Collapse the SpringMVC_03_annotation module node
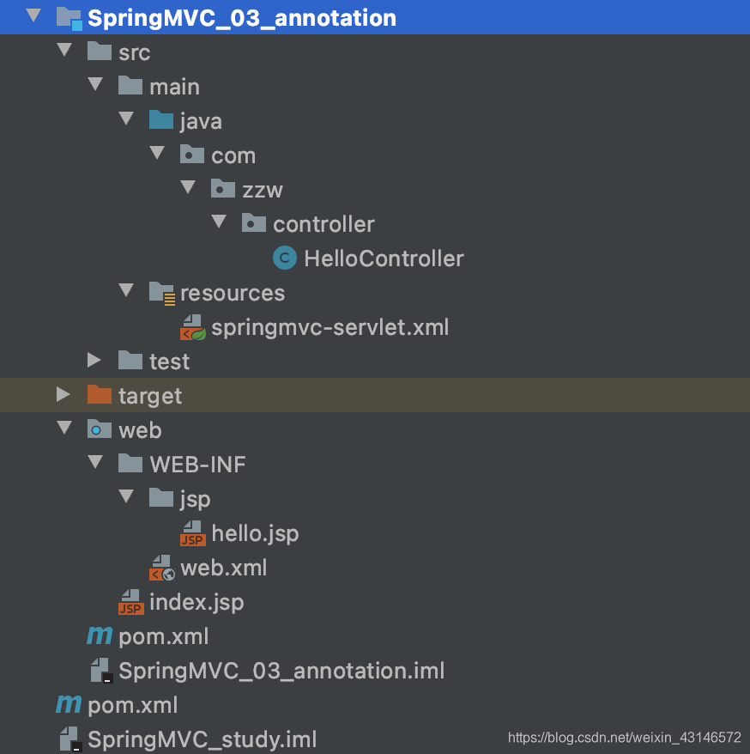This screenshot has height=754, width=750. 33,15
